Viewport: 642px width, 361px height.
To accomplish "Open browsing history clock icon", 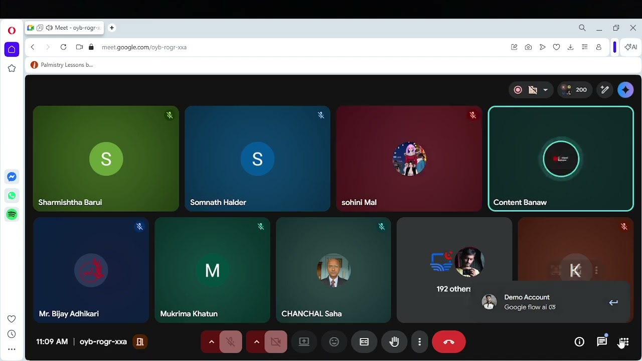I will pyautogui.click(x=12, y=334).
